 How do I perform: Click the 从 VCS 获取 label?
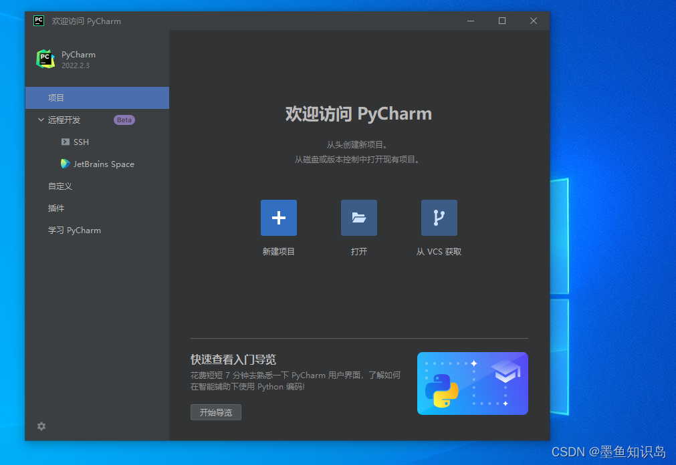pyautogui.click(x=439, y=252)
